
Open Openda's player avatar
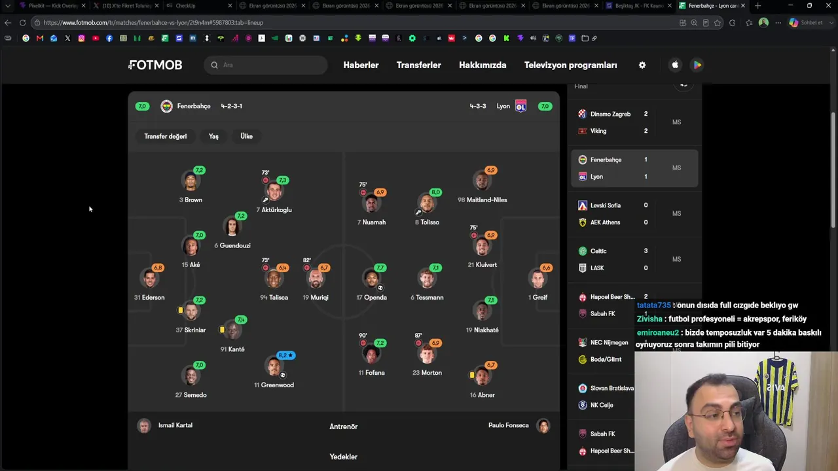371,279
